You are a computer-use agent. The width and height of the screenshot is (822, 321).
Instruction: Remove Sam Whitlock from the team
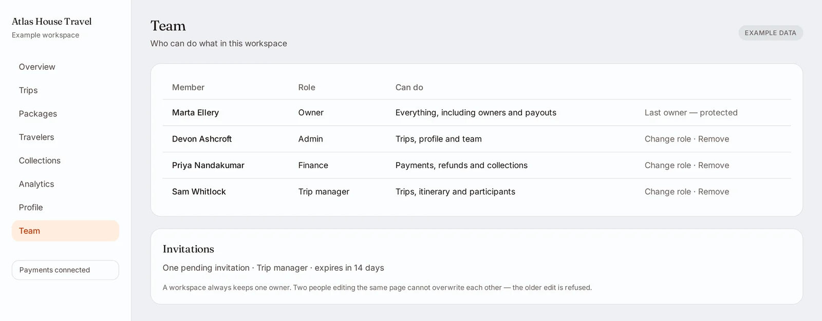pos(714,192)
